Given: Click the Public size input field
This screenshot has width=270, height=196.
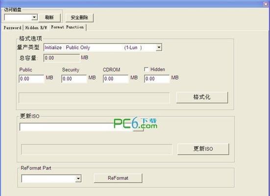Looking at the screenshot, I should [31, 79].
